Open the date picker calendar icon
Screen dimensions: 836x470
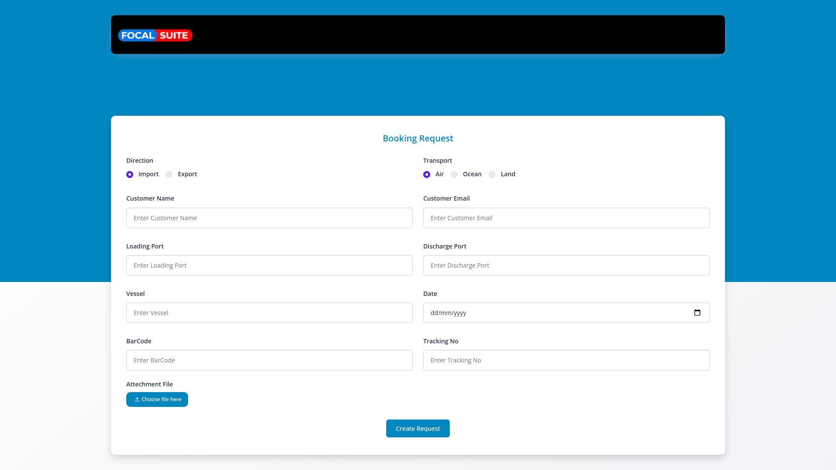[x=697, y=312]
